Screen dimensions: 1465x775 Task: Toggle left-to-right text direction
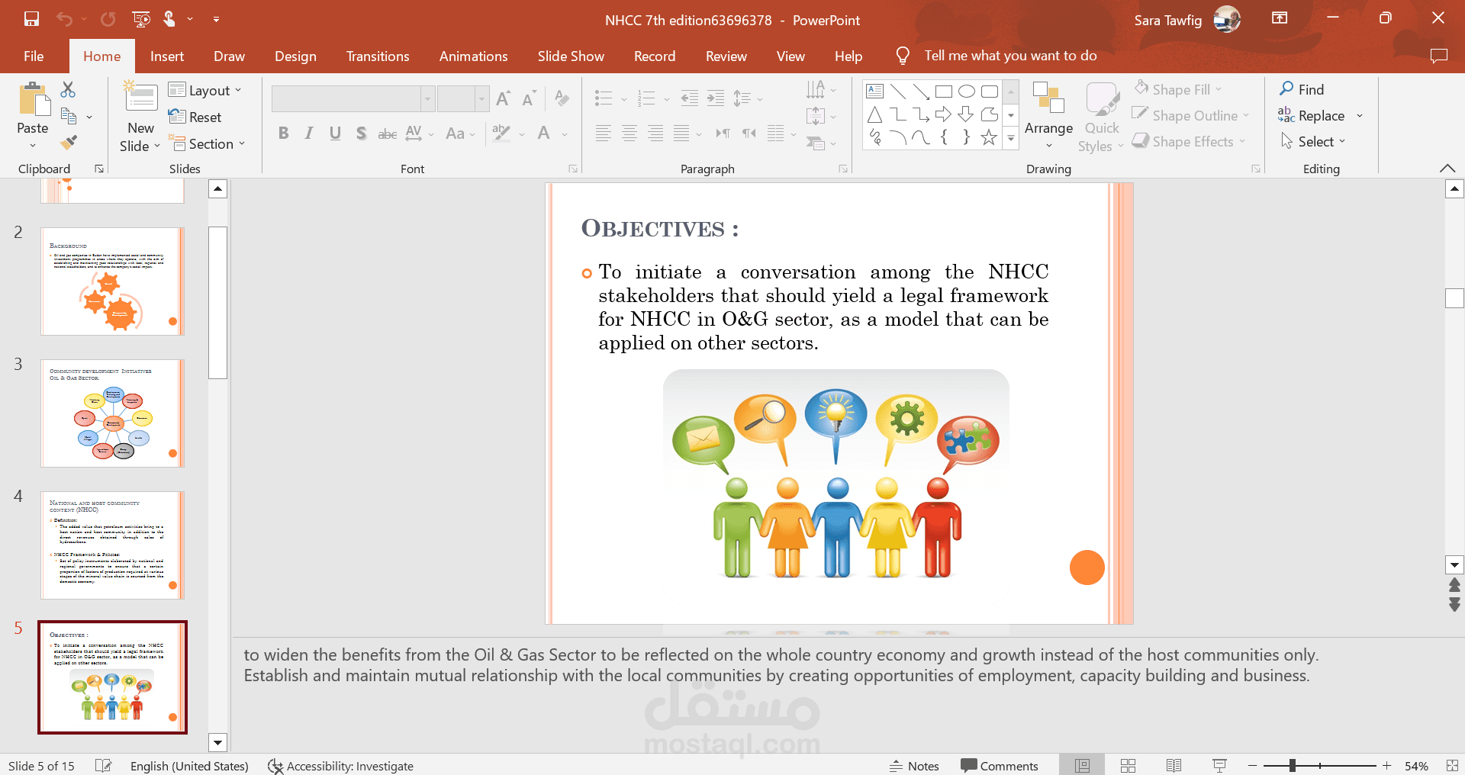(x=723, y=133)
